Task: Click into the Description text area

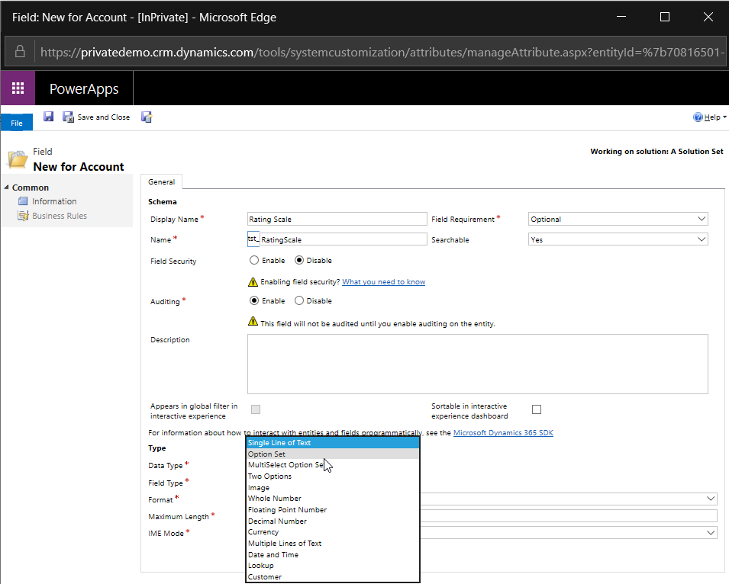Action: click(x=477, y=364)
